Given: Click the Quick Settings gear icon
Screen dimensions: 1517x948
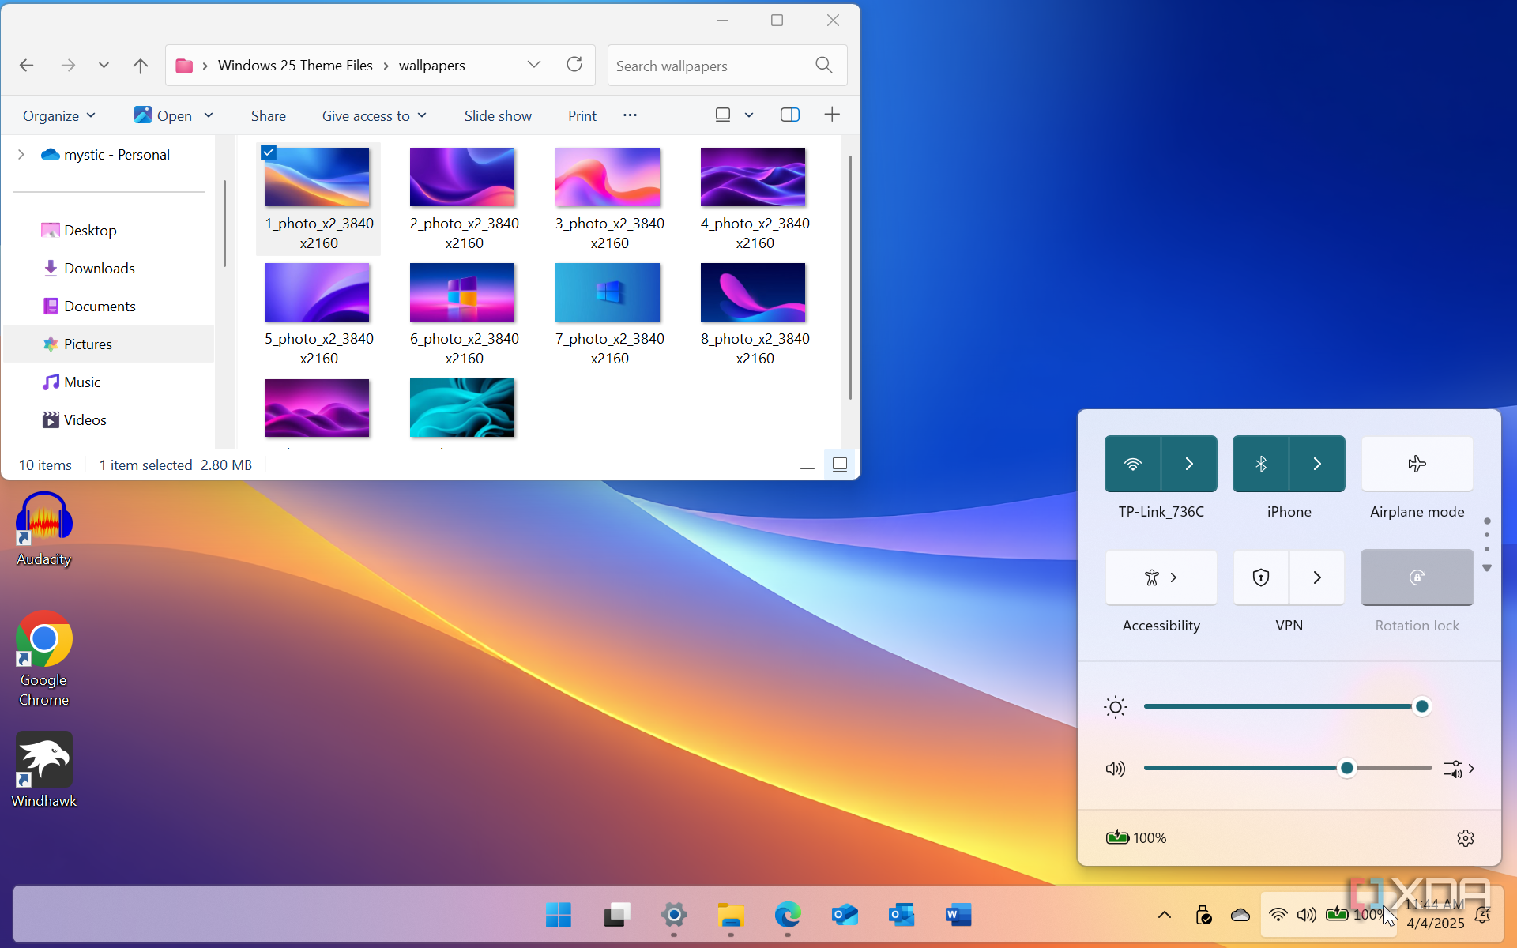Looking at the screenshot, I should (1465, 838).
